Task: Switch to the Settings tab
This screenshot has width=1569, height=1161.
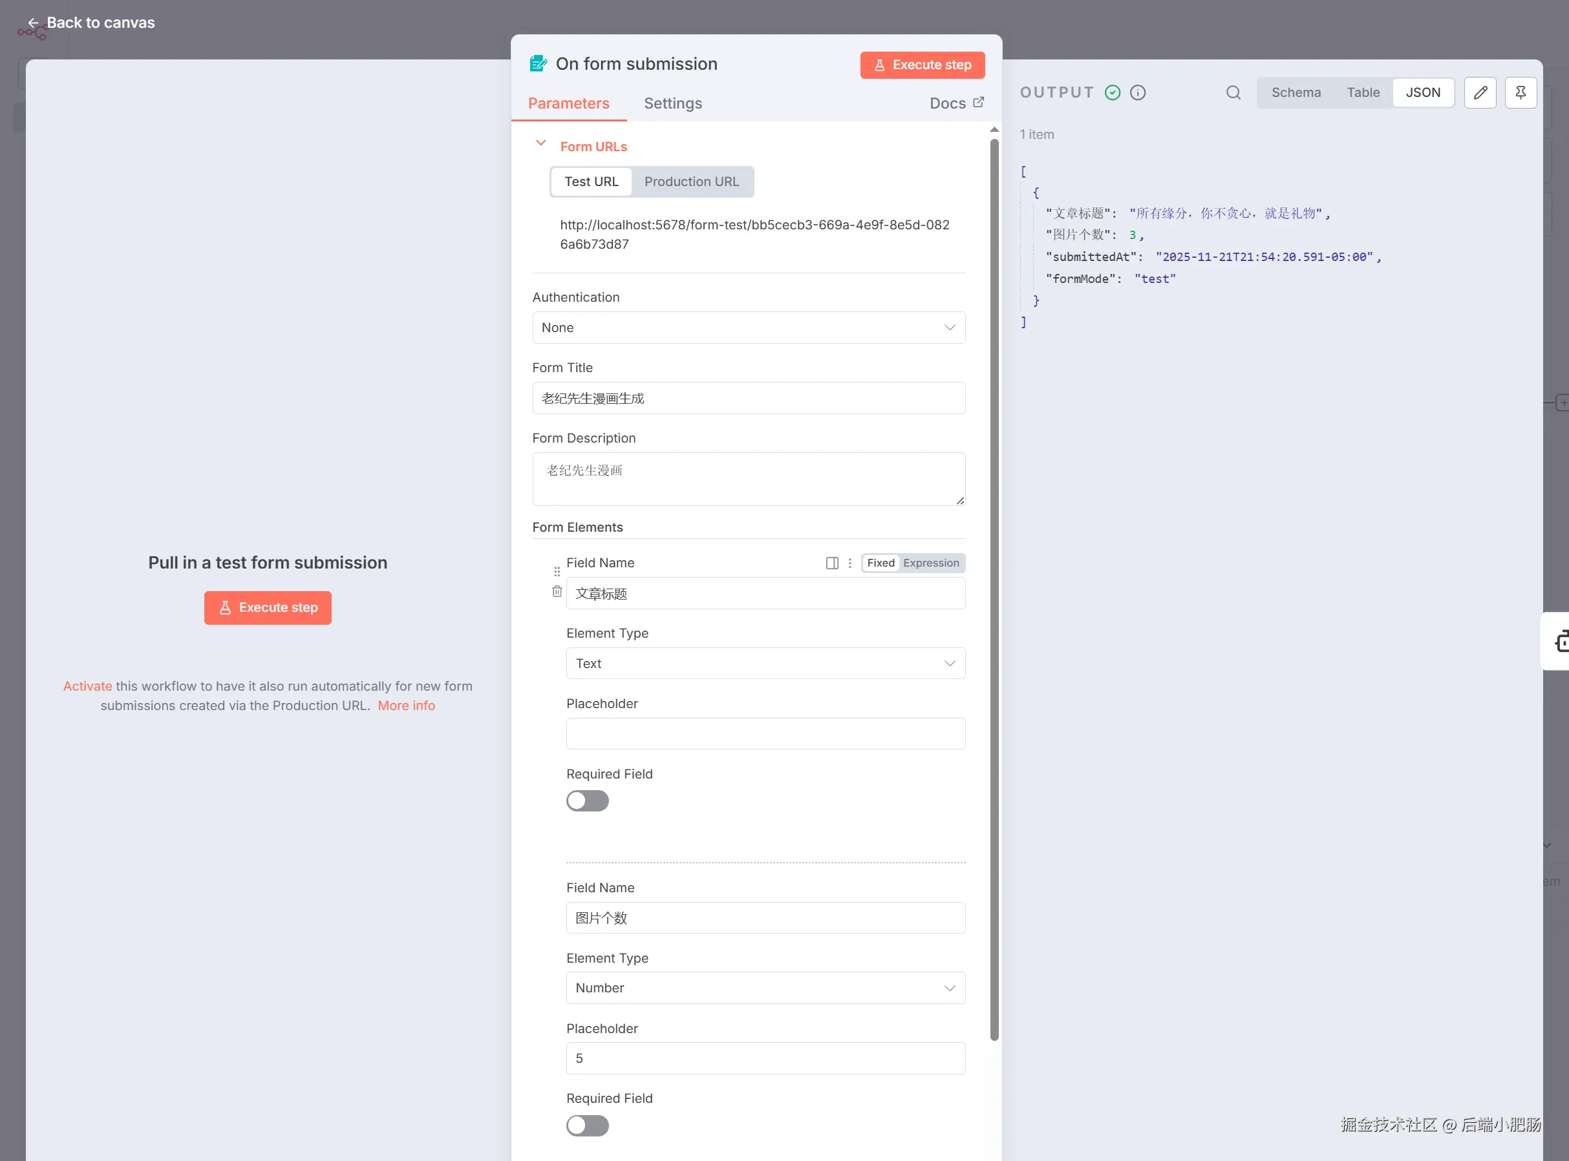Action: (672, 103)
